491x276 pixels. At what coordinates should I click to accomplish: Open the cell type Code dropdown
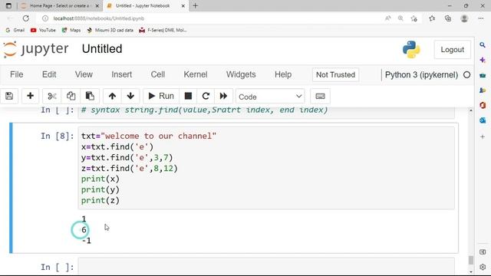pos(270,97)
